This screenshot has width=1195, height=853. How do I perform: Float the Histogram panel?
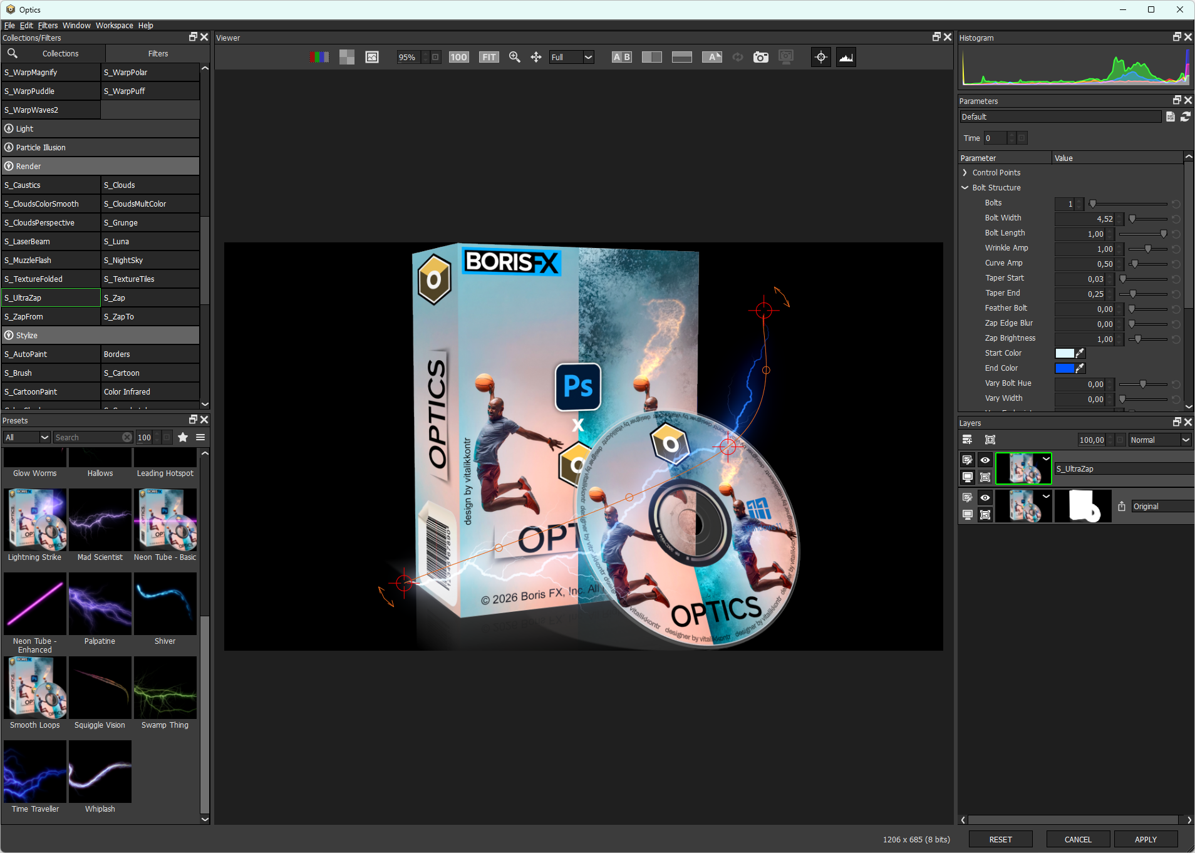(1177, 37)
